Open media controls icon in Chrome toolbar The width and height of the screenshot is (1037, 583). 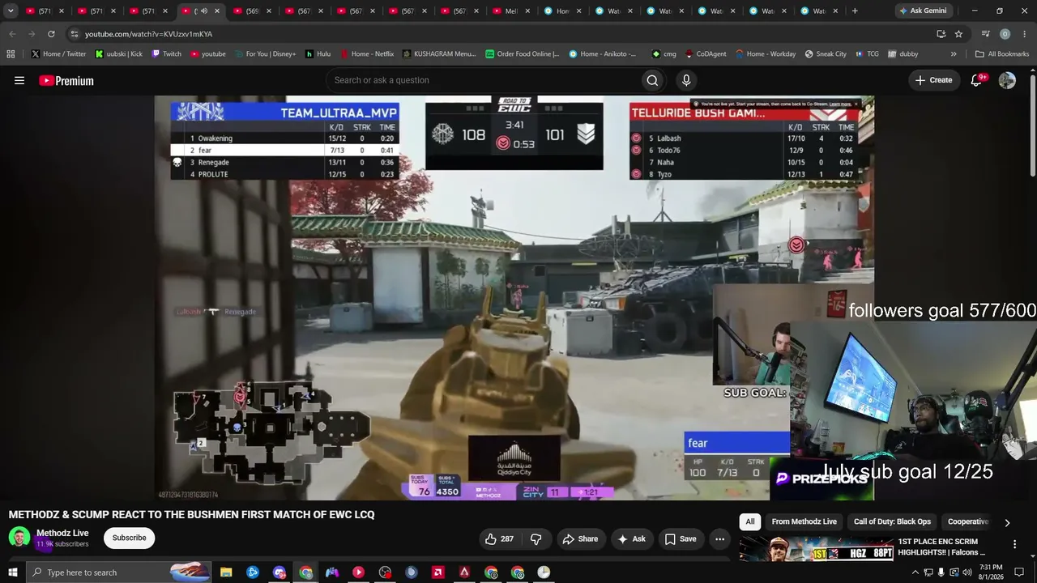click(x=985, y=34)
